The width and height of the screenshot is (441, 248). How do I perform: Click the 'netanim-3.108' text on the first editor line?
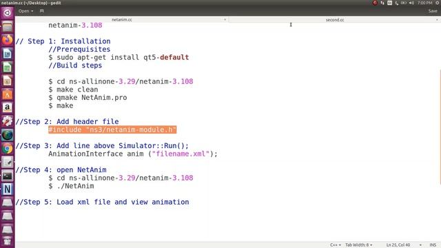point(75,25)
